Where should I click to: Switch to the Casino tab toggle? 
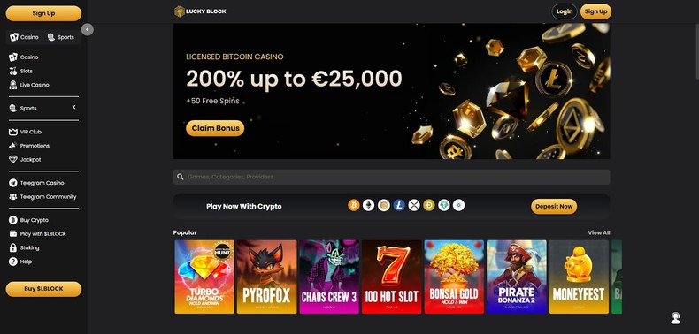coord(25,37)
